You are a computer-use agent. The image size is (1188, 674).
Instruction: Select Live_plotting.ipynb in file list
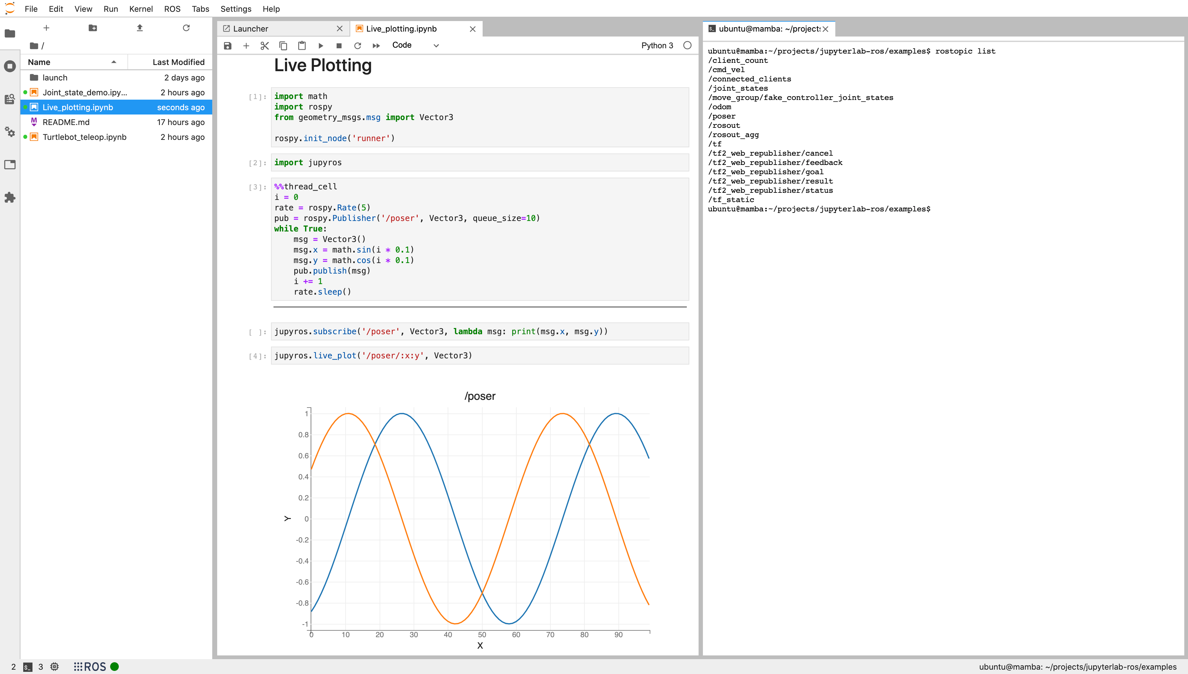(116, 107)
